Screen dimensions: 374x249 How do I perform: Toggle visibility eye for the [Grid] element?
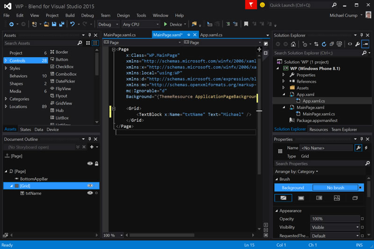(x=90, y=186)
